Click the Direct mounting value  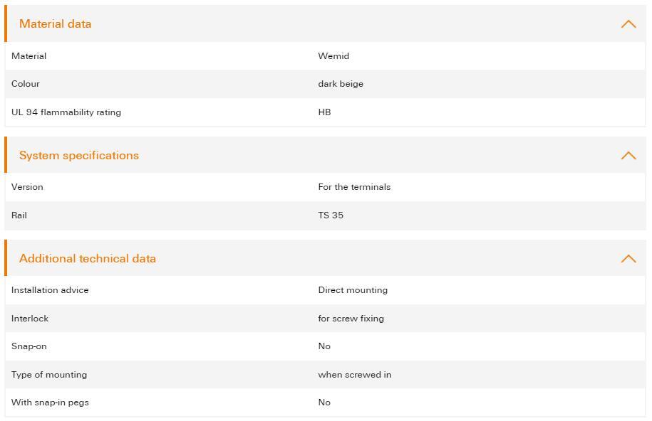tap(353, 290)
